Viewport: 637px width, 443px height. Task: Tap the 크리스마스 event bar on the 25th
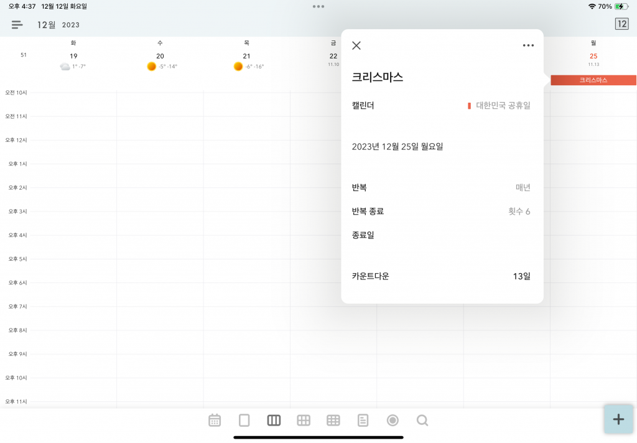coord(593,80)
